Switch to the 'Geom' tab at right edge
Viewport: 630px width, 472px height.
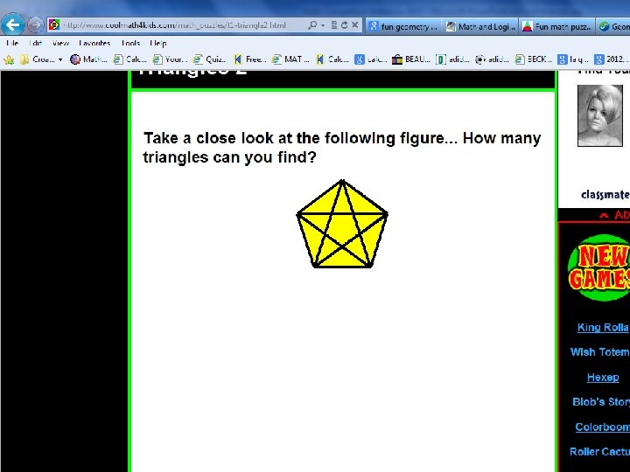pos(613,26)
